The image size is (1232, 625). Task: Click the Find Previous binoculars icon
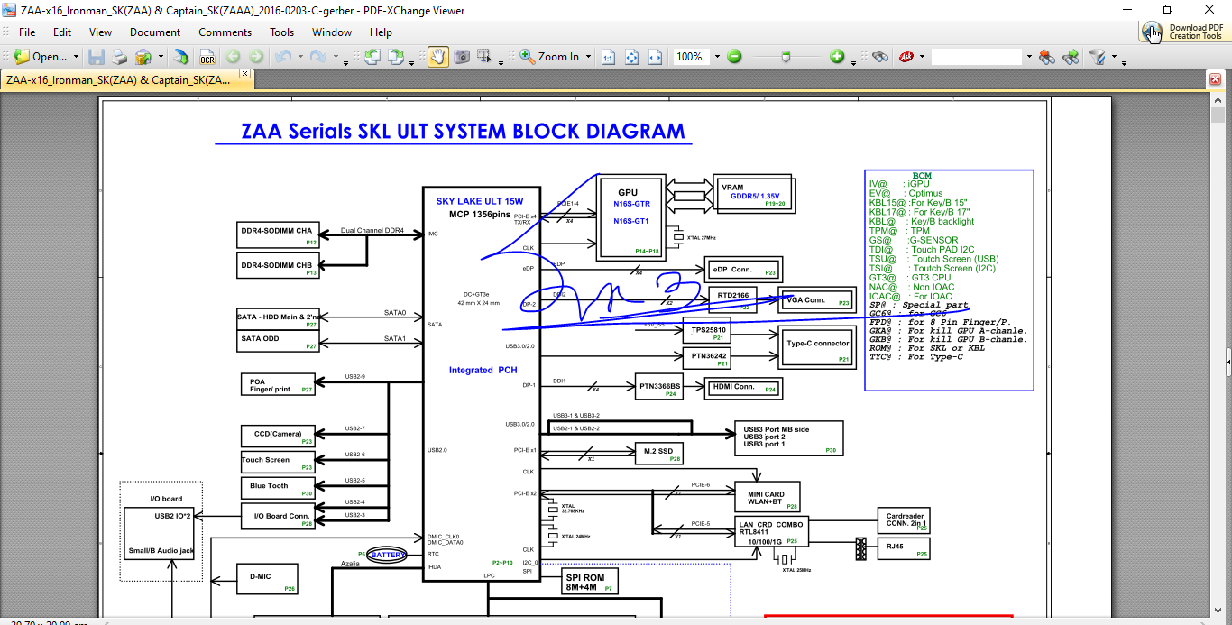(x=1047, y=56)
